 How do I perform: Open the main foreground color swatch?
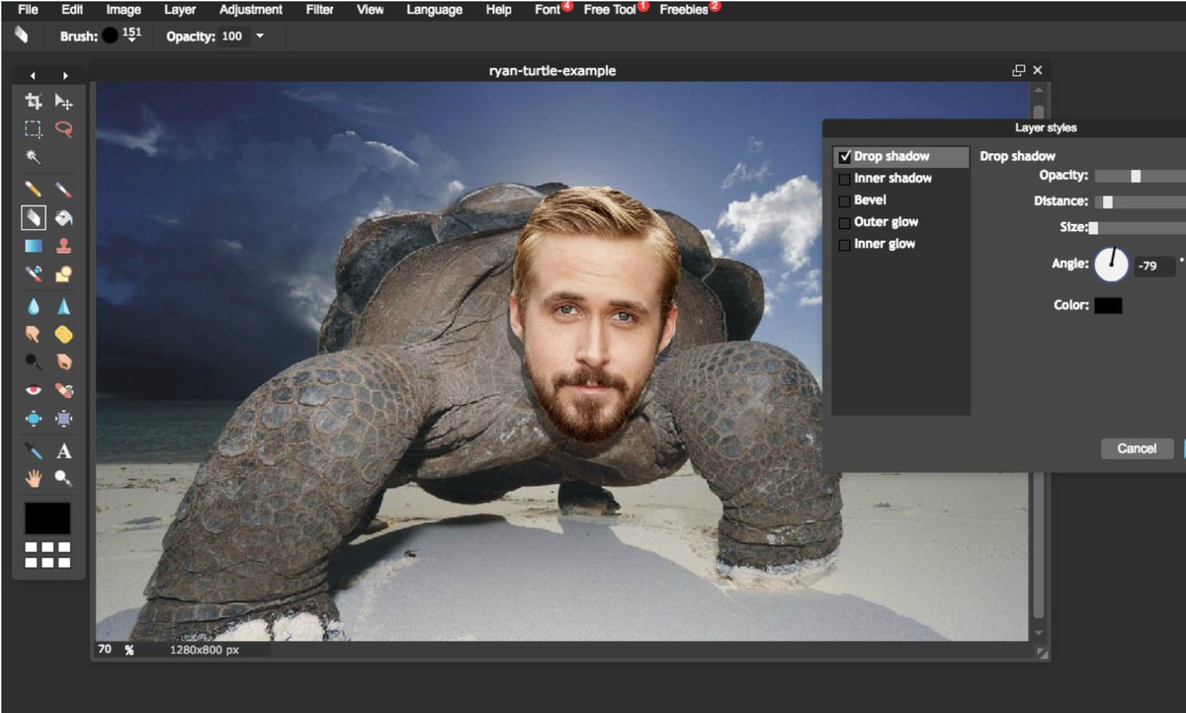(47, 518)
